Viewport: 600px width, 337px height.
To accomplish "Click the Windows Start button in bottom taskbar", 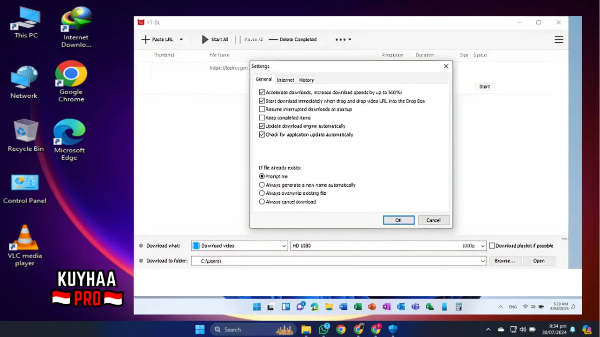I will [x=200, y=330].
